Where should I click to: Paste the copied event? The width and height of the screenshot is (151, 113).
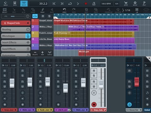tap(96, 10)
